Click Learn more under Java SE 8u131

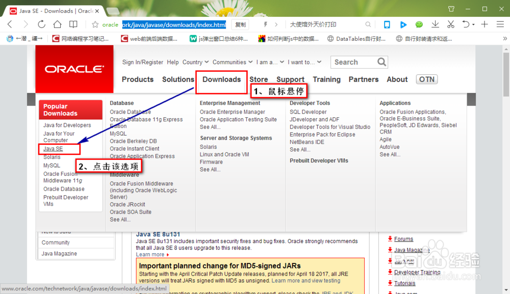click(x=150, y=254)
